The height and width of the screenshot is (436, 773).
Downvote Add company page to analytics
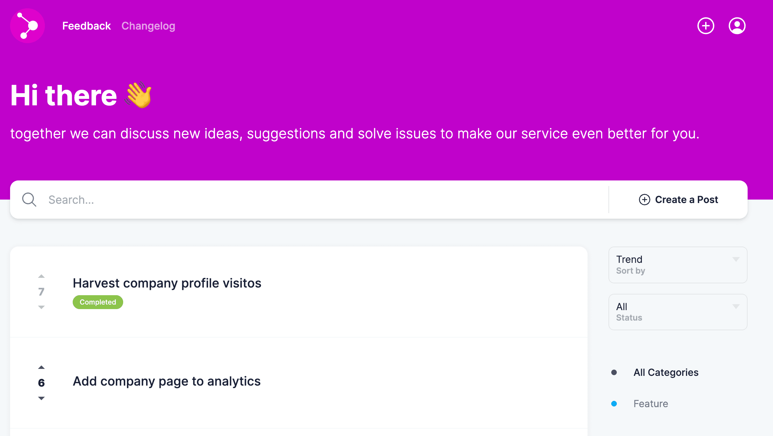tap(41, 398)
